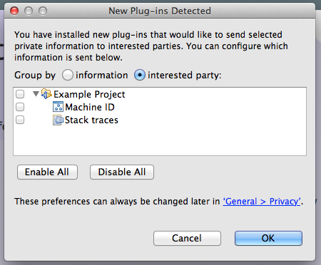Select the Example Project tree label

tap(89, 94)
